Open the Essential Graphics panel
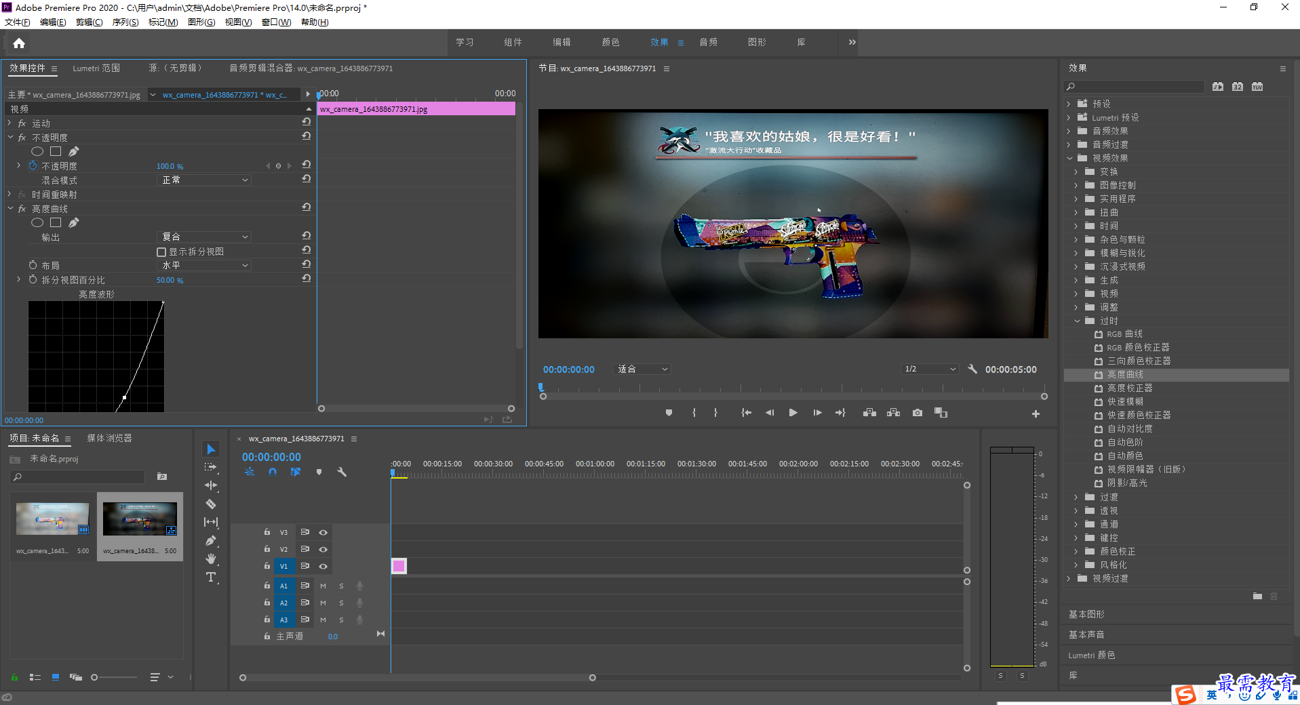1300x705 pixels. click(x=1086, y=614)
